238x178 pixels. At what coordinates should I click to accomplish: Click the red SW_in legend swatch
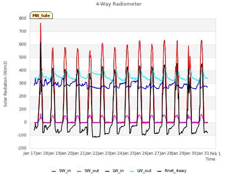pos(54,171)
